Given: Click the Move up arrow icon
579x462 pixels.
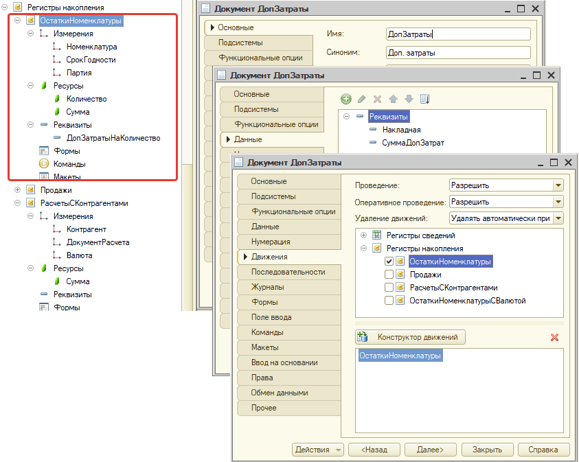Looking at the screenshot, I should [393, 99].
